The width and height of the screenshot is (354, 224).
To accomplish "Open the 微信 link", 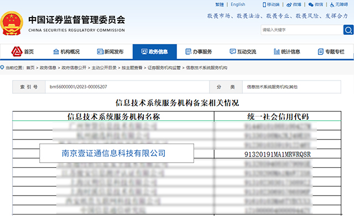I will pos(319,4).
